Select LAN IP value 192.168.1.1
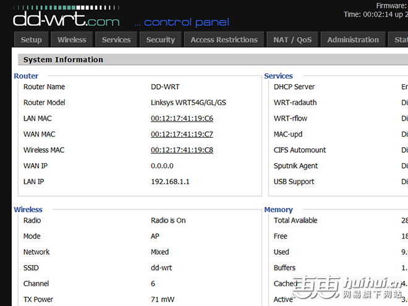 tap(170, 182)
